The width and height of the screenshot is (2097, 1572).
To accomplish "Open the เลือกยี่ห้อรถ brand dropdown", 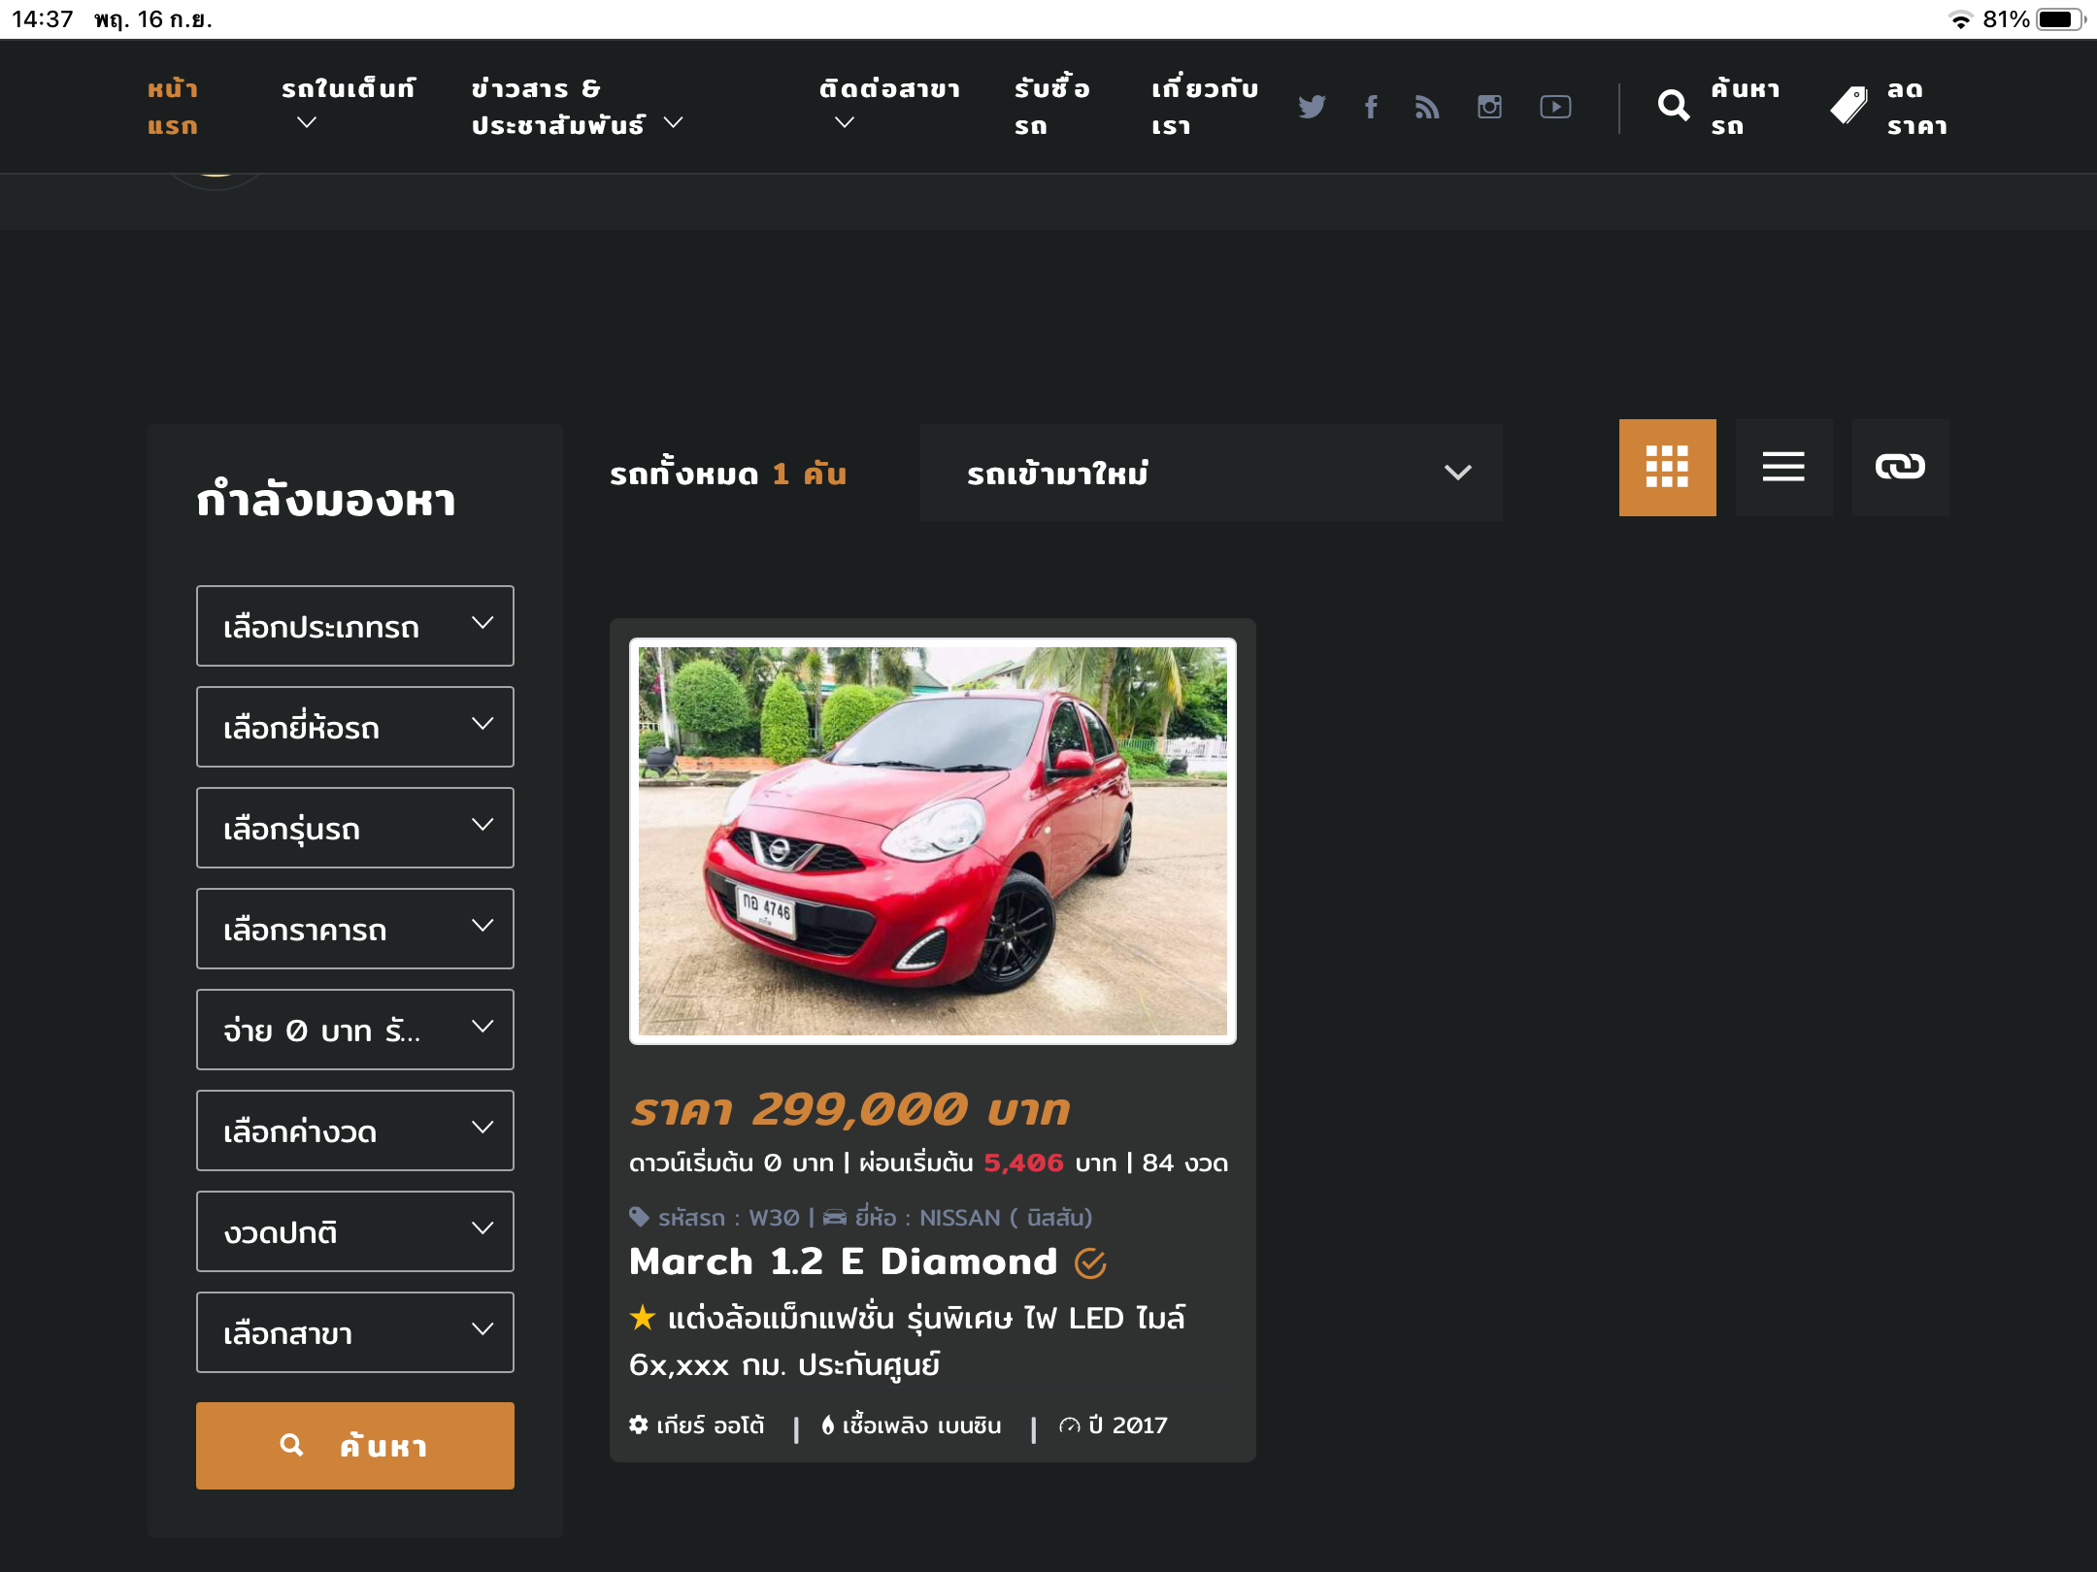I will [x=355, y=727].
